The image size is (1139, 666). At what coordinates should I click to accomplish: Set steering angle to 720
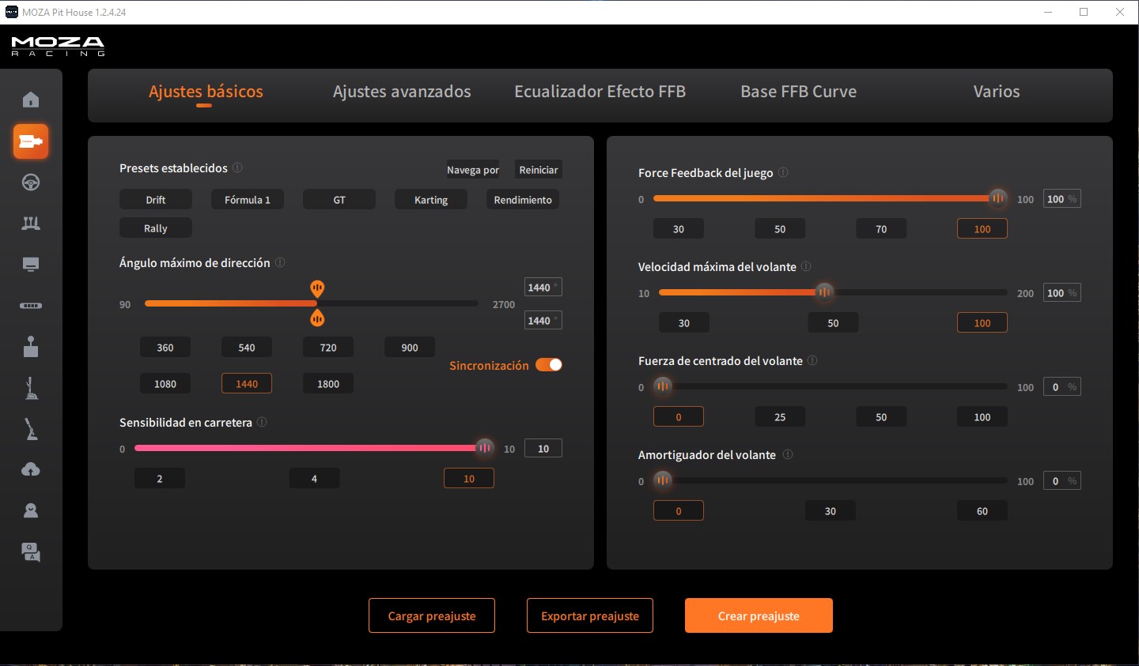328,348
